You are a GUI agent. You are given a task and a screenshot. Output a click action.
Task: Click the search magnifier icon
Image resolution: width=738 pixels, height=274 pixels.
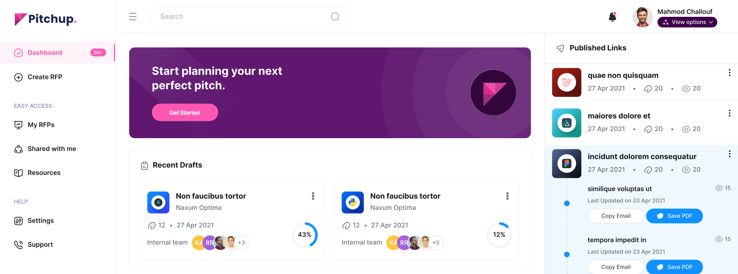[x=335, y=16]
